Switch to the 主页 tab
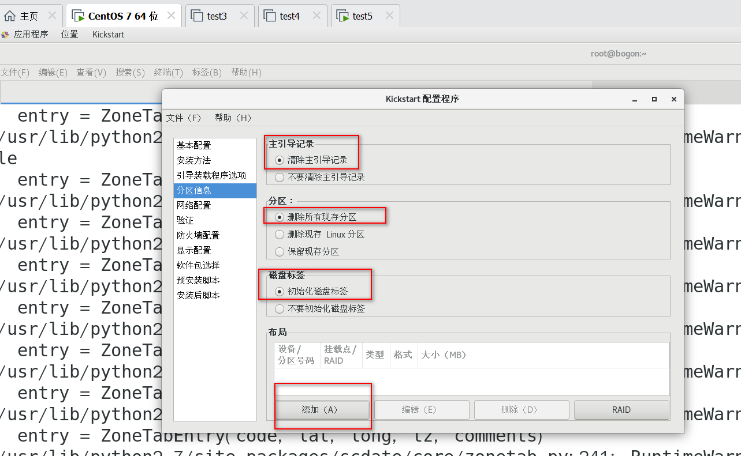 tap(29, 16)
